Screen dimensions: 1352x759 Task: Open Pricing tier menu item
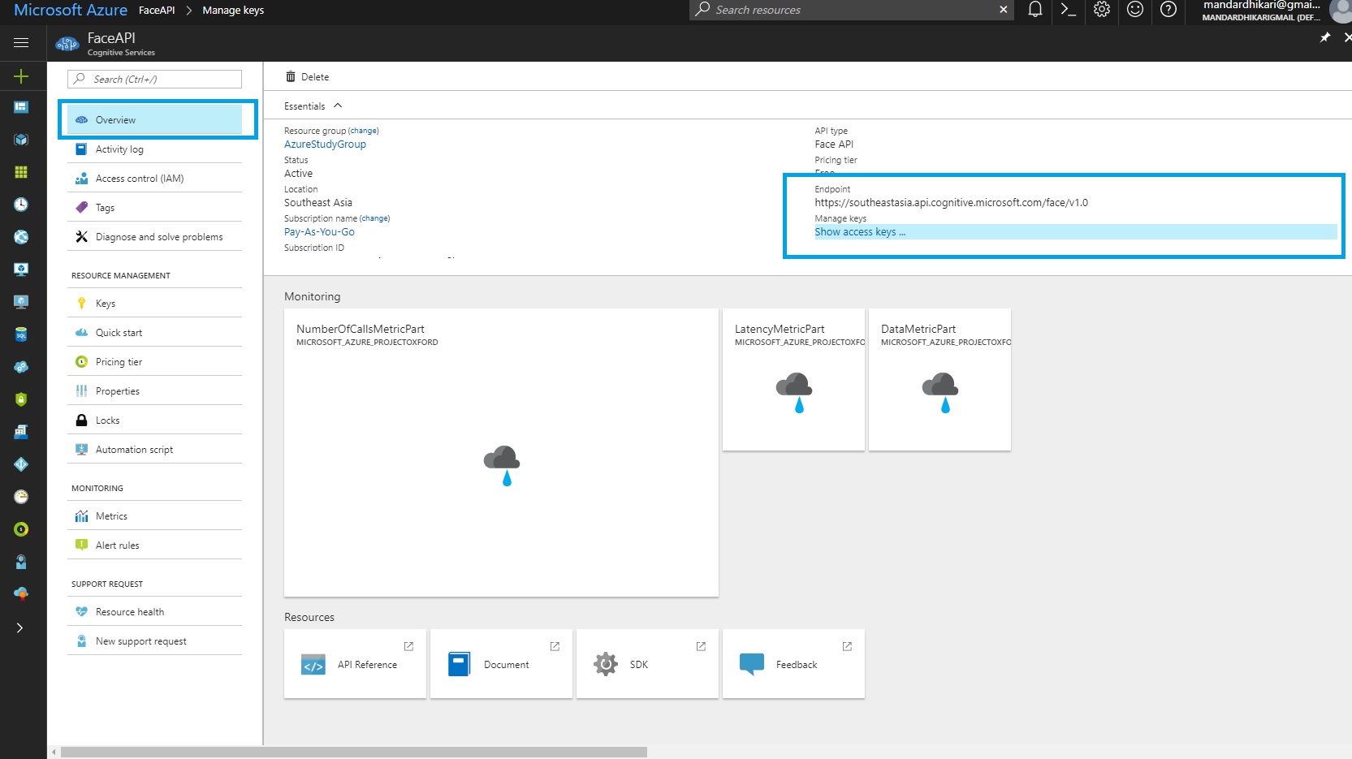[154, 362]
